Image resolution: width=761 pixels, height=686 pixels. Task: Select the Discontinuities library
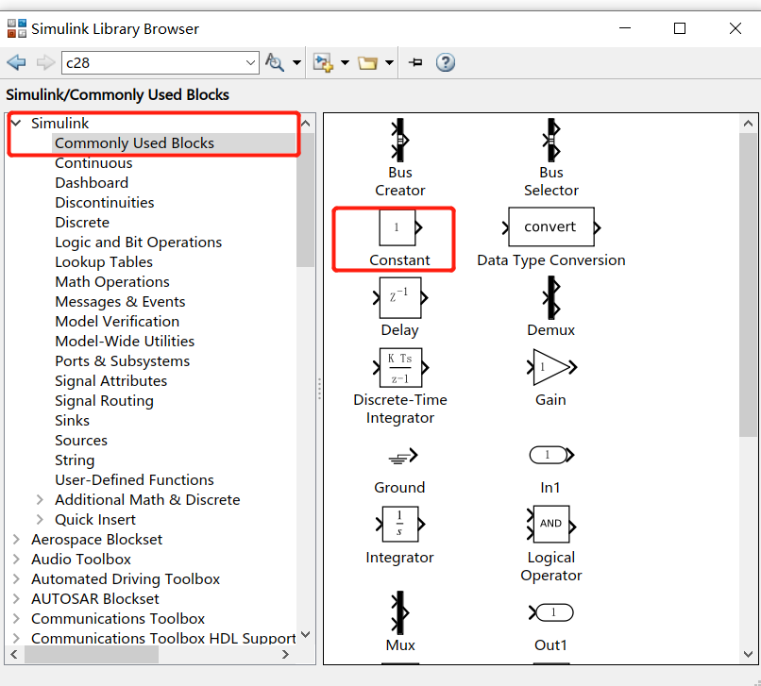[x=105, y=202]
